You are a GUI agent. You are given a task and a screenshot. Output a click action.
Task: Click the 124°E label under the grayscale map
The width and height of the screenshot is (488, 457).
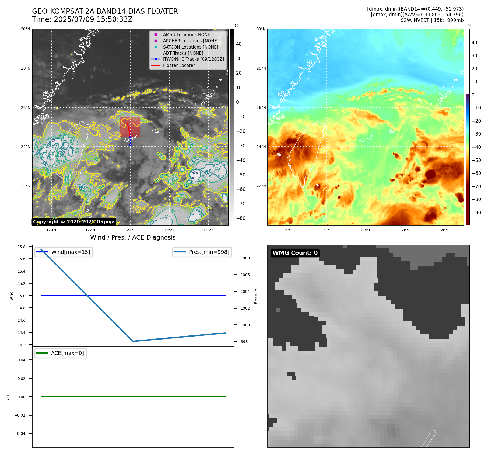(130, 230)
